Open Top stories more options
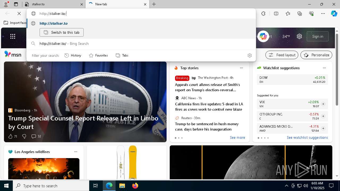Image resolution: width=340 pixels, height=191 pixels. (x=241, y=68)
